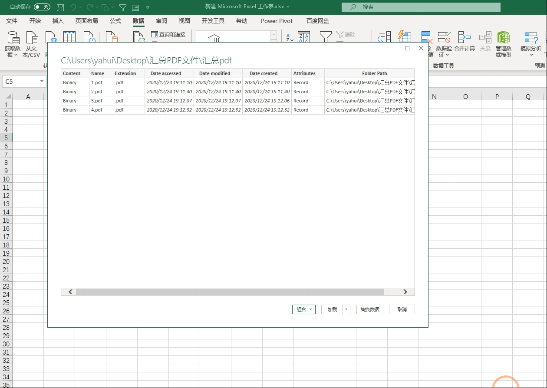Click the From Table/Range grid icon

tap(69, 36)
